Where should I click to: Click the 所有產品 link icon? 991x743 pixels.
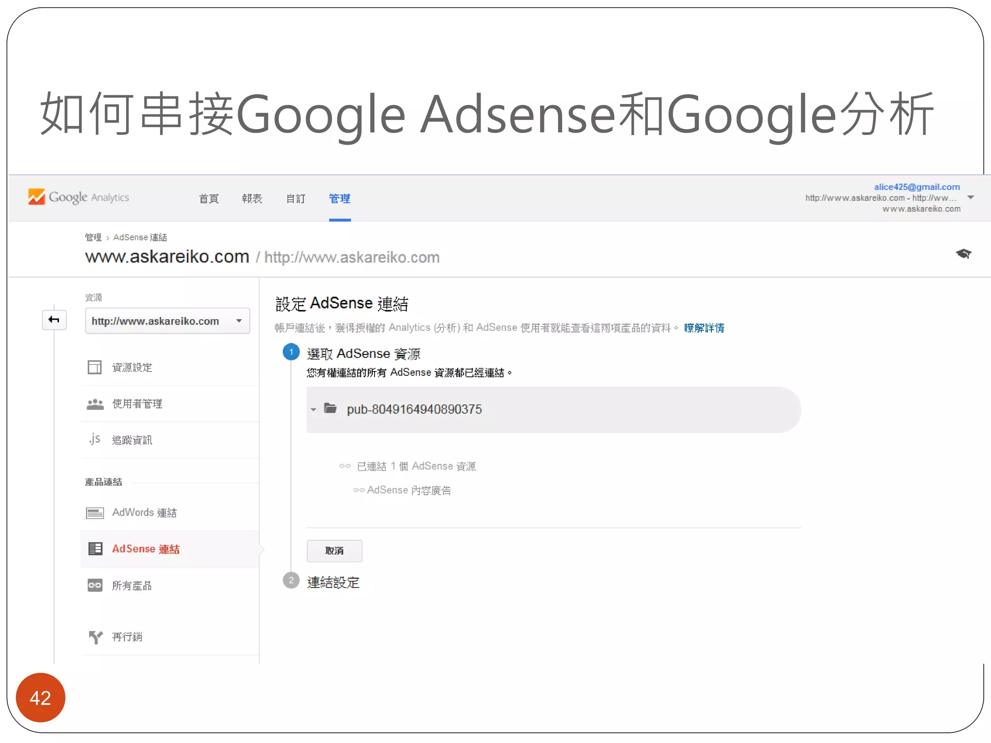(x=95, y=585)
